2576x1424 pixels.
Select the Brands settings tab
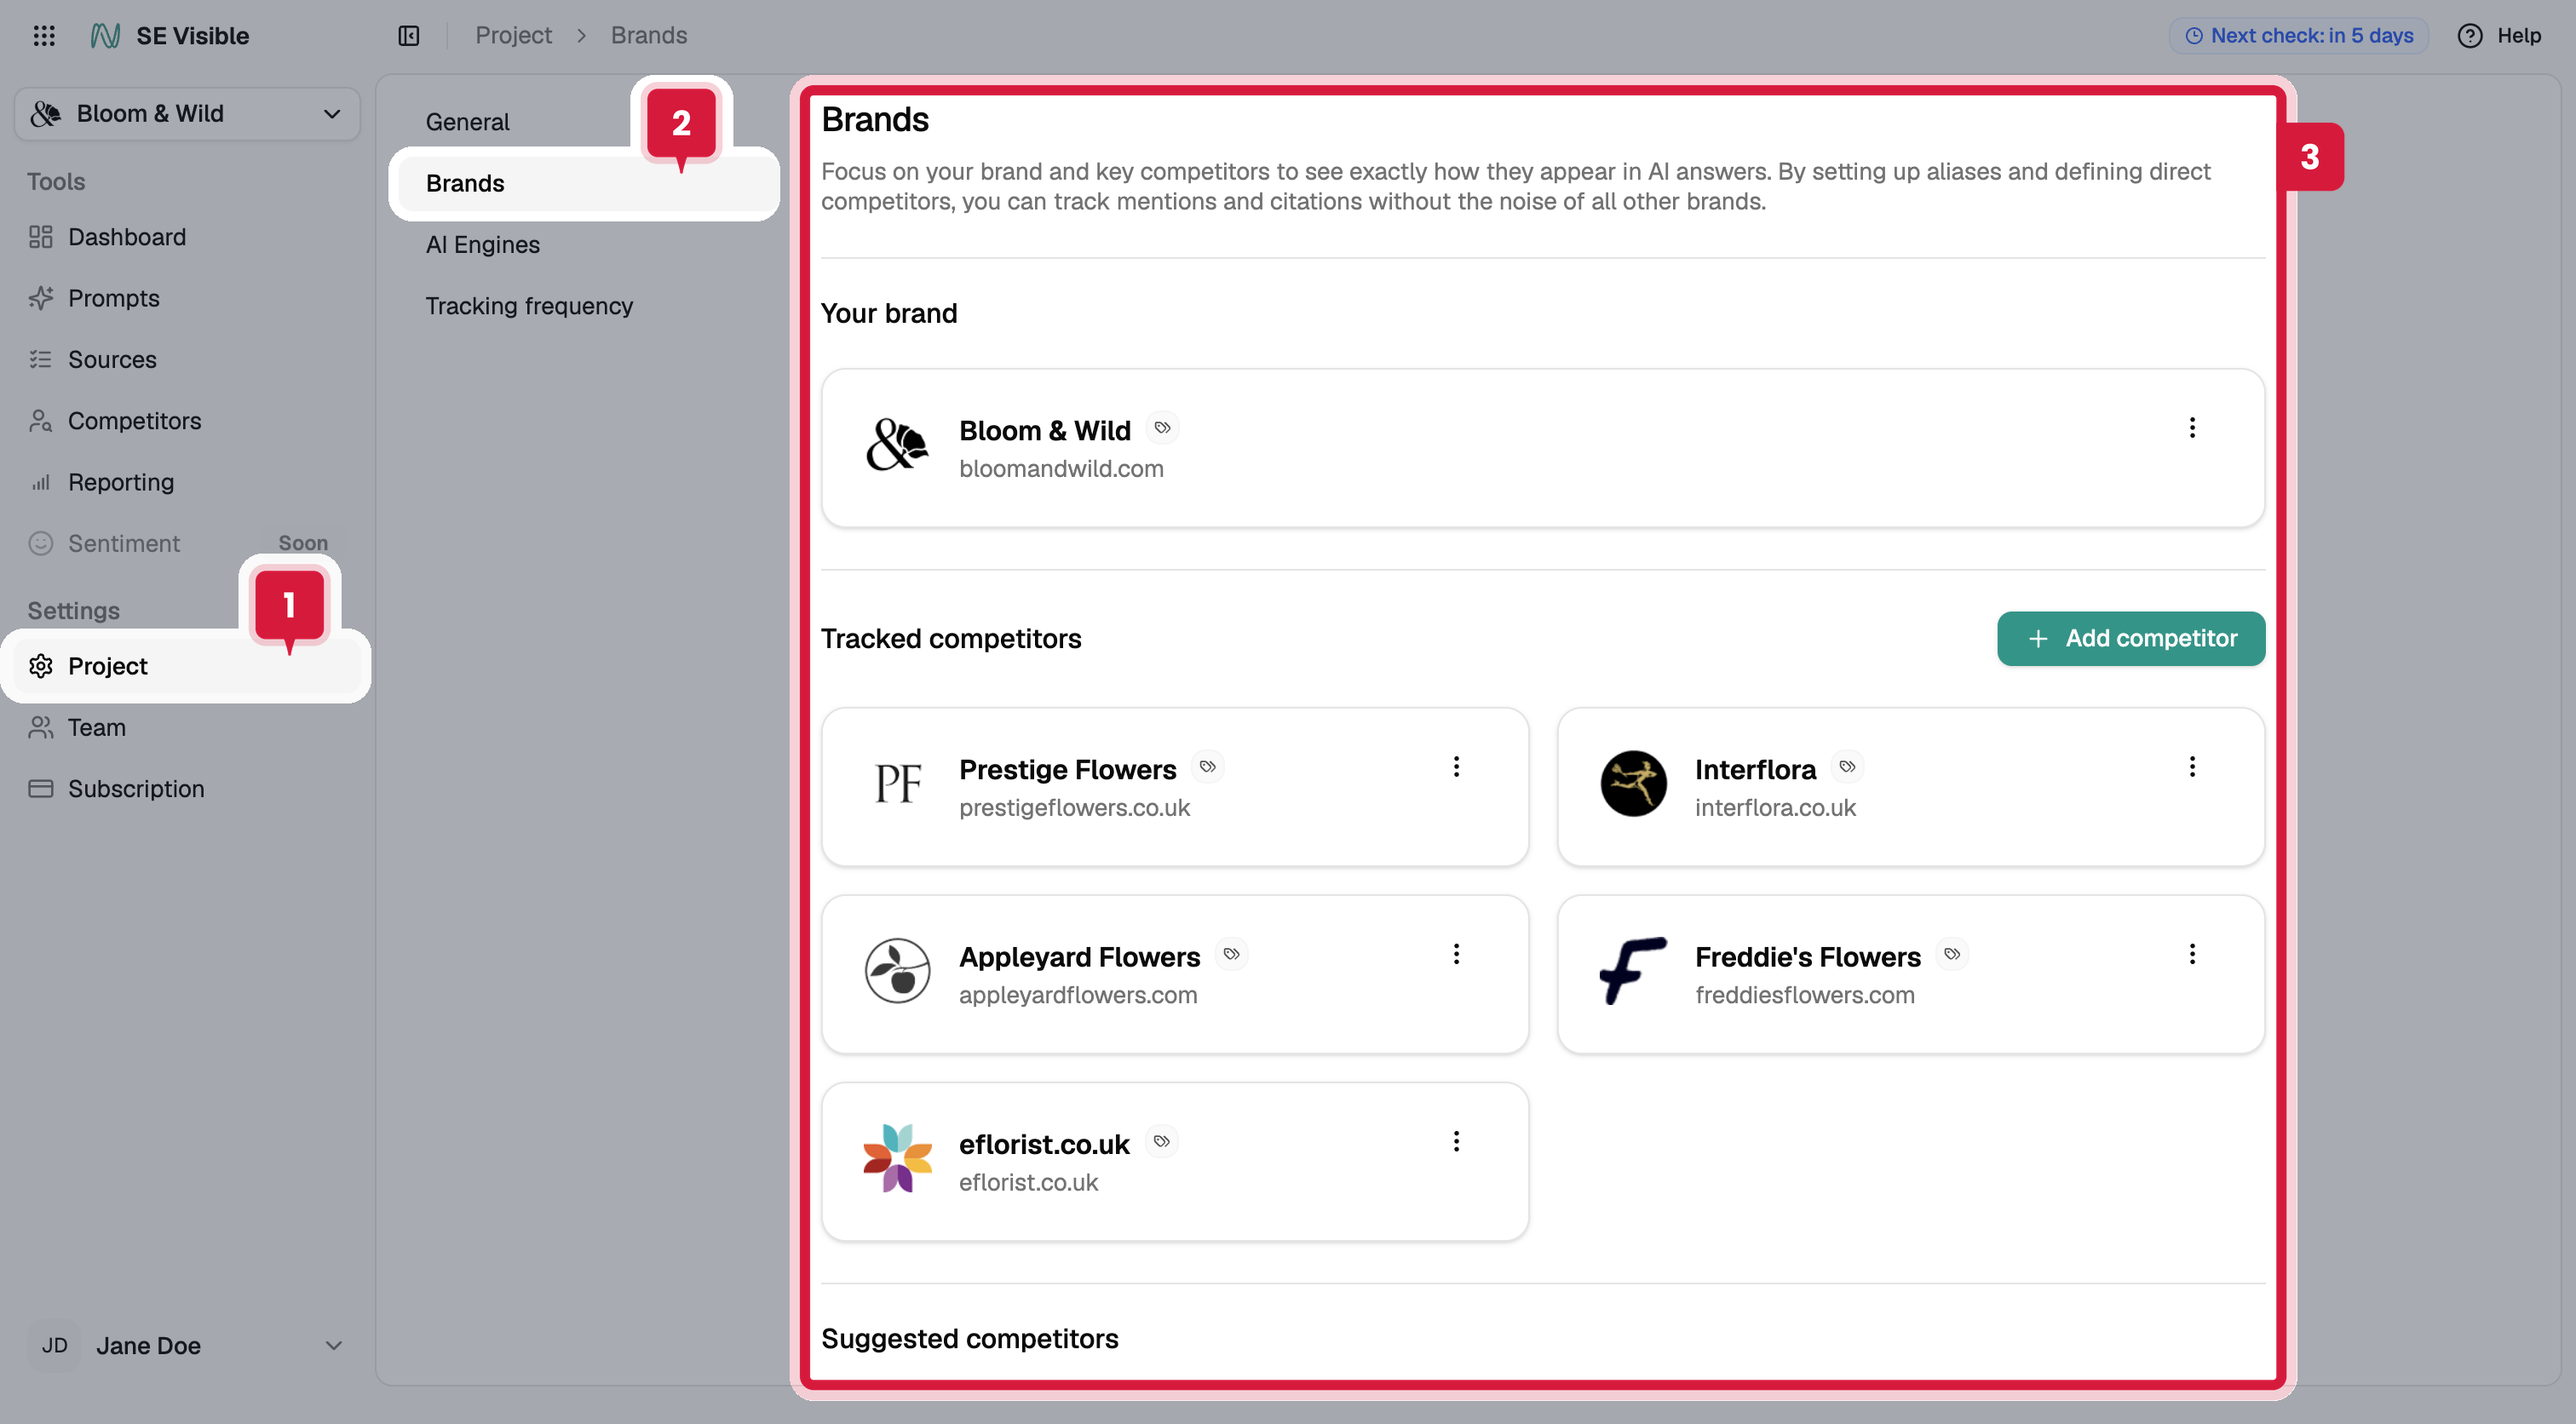tap(584, 183)
